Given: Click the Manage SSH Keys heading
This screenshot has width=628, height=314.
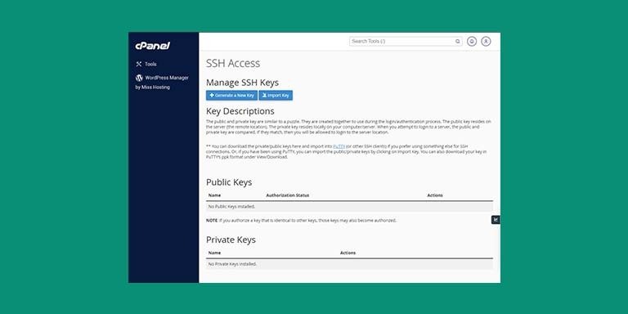Looking at the screenshot, I should pyautogui.click(x=242, y=83).
